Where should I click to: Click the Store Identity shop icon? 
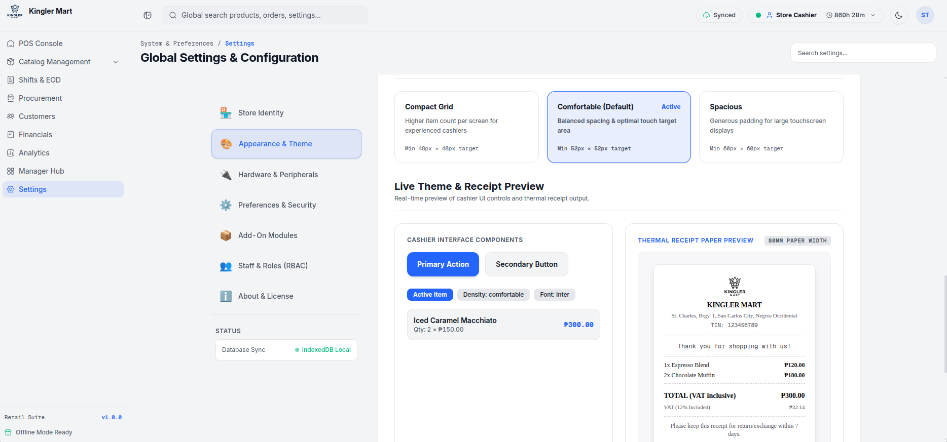[226, 113]
